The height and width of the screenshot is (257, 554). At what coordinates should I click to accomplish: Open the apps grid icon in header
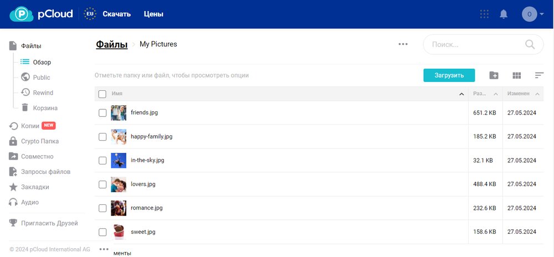(x=484, y=14)
